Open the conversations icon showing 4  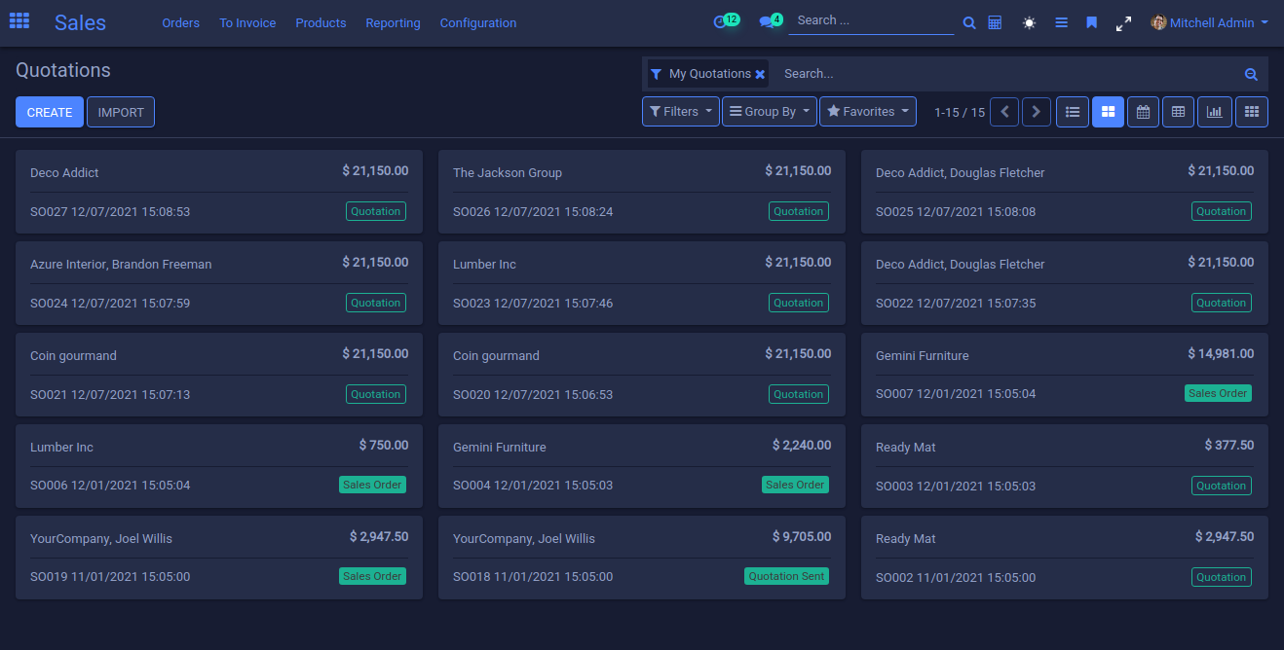767,21
